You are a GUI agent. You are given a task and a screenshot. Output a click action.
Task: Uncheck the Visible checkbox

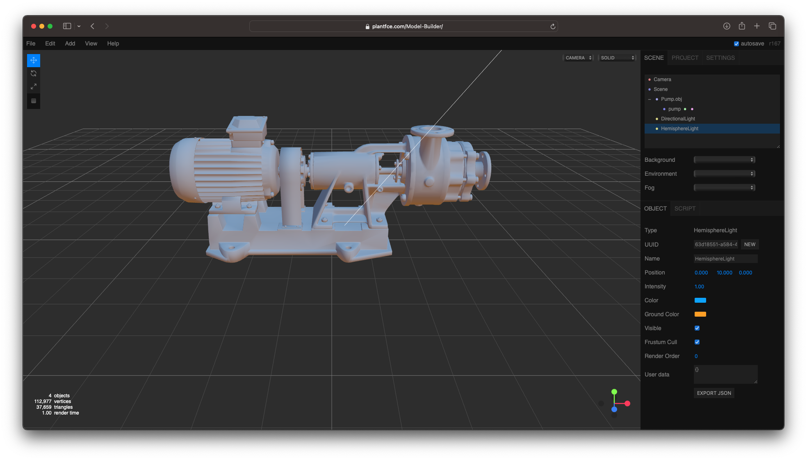[697, 328]
